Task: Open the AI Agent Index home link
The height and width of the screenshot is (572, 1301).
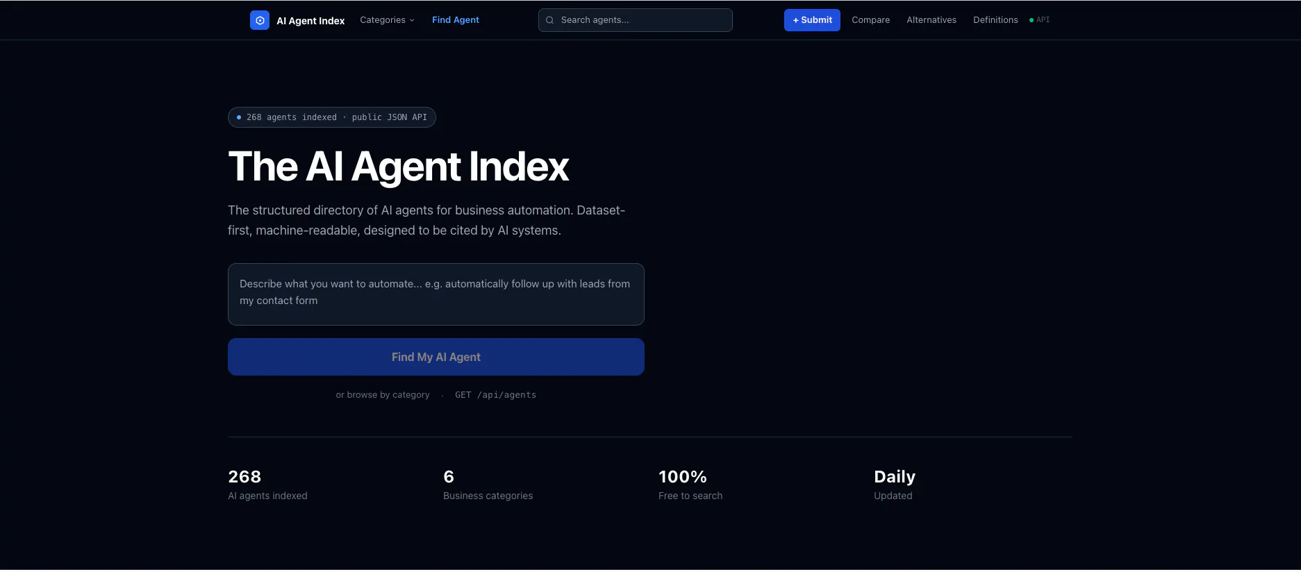Action: click(x=297, y=20)
